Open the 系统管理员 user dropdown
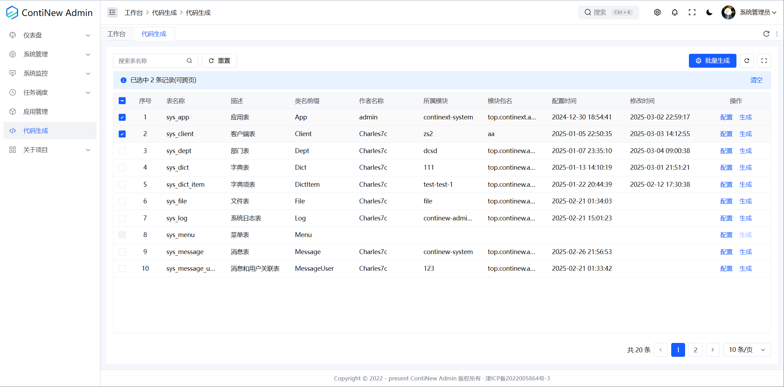 point(758,12)
